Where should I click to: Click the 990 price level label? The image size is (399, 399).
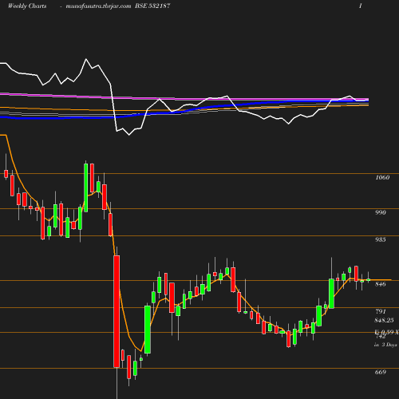pyautogui.click(x=381, y=212)
